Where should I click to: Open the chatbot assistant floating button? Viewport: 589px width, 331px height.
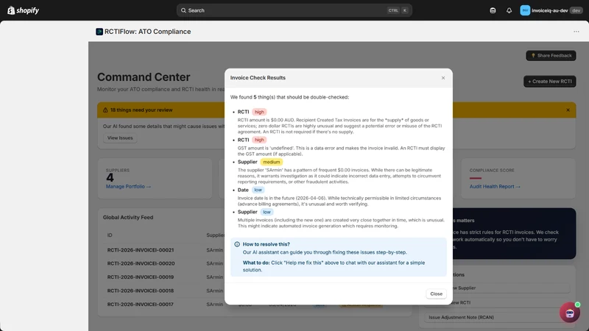569,312
